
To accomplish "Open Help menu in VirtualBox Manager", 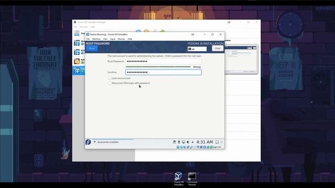I will (92, 27).
